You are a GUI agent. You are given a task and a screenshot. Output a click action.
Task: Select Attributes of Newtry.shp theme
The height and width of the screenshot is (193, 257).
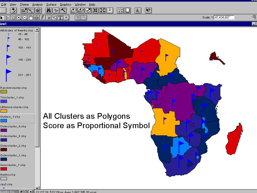(x=17, y=30)
